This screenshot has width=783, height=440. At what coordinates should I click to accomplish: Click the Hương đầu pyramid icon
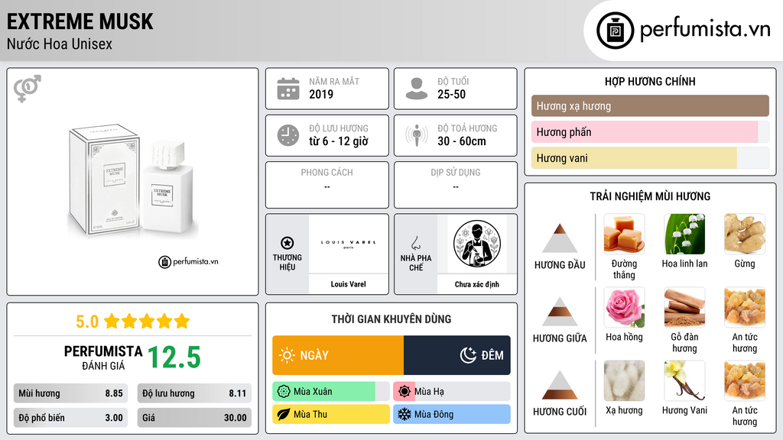click(560, 238)
